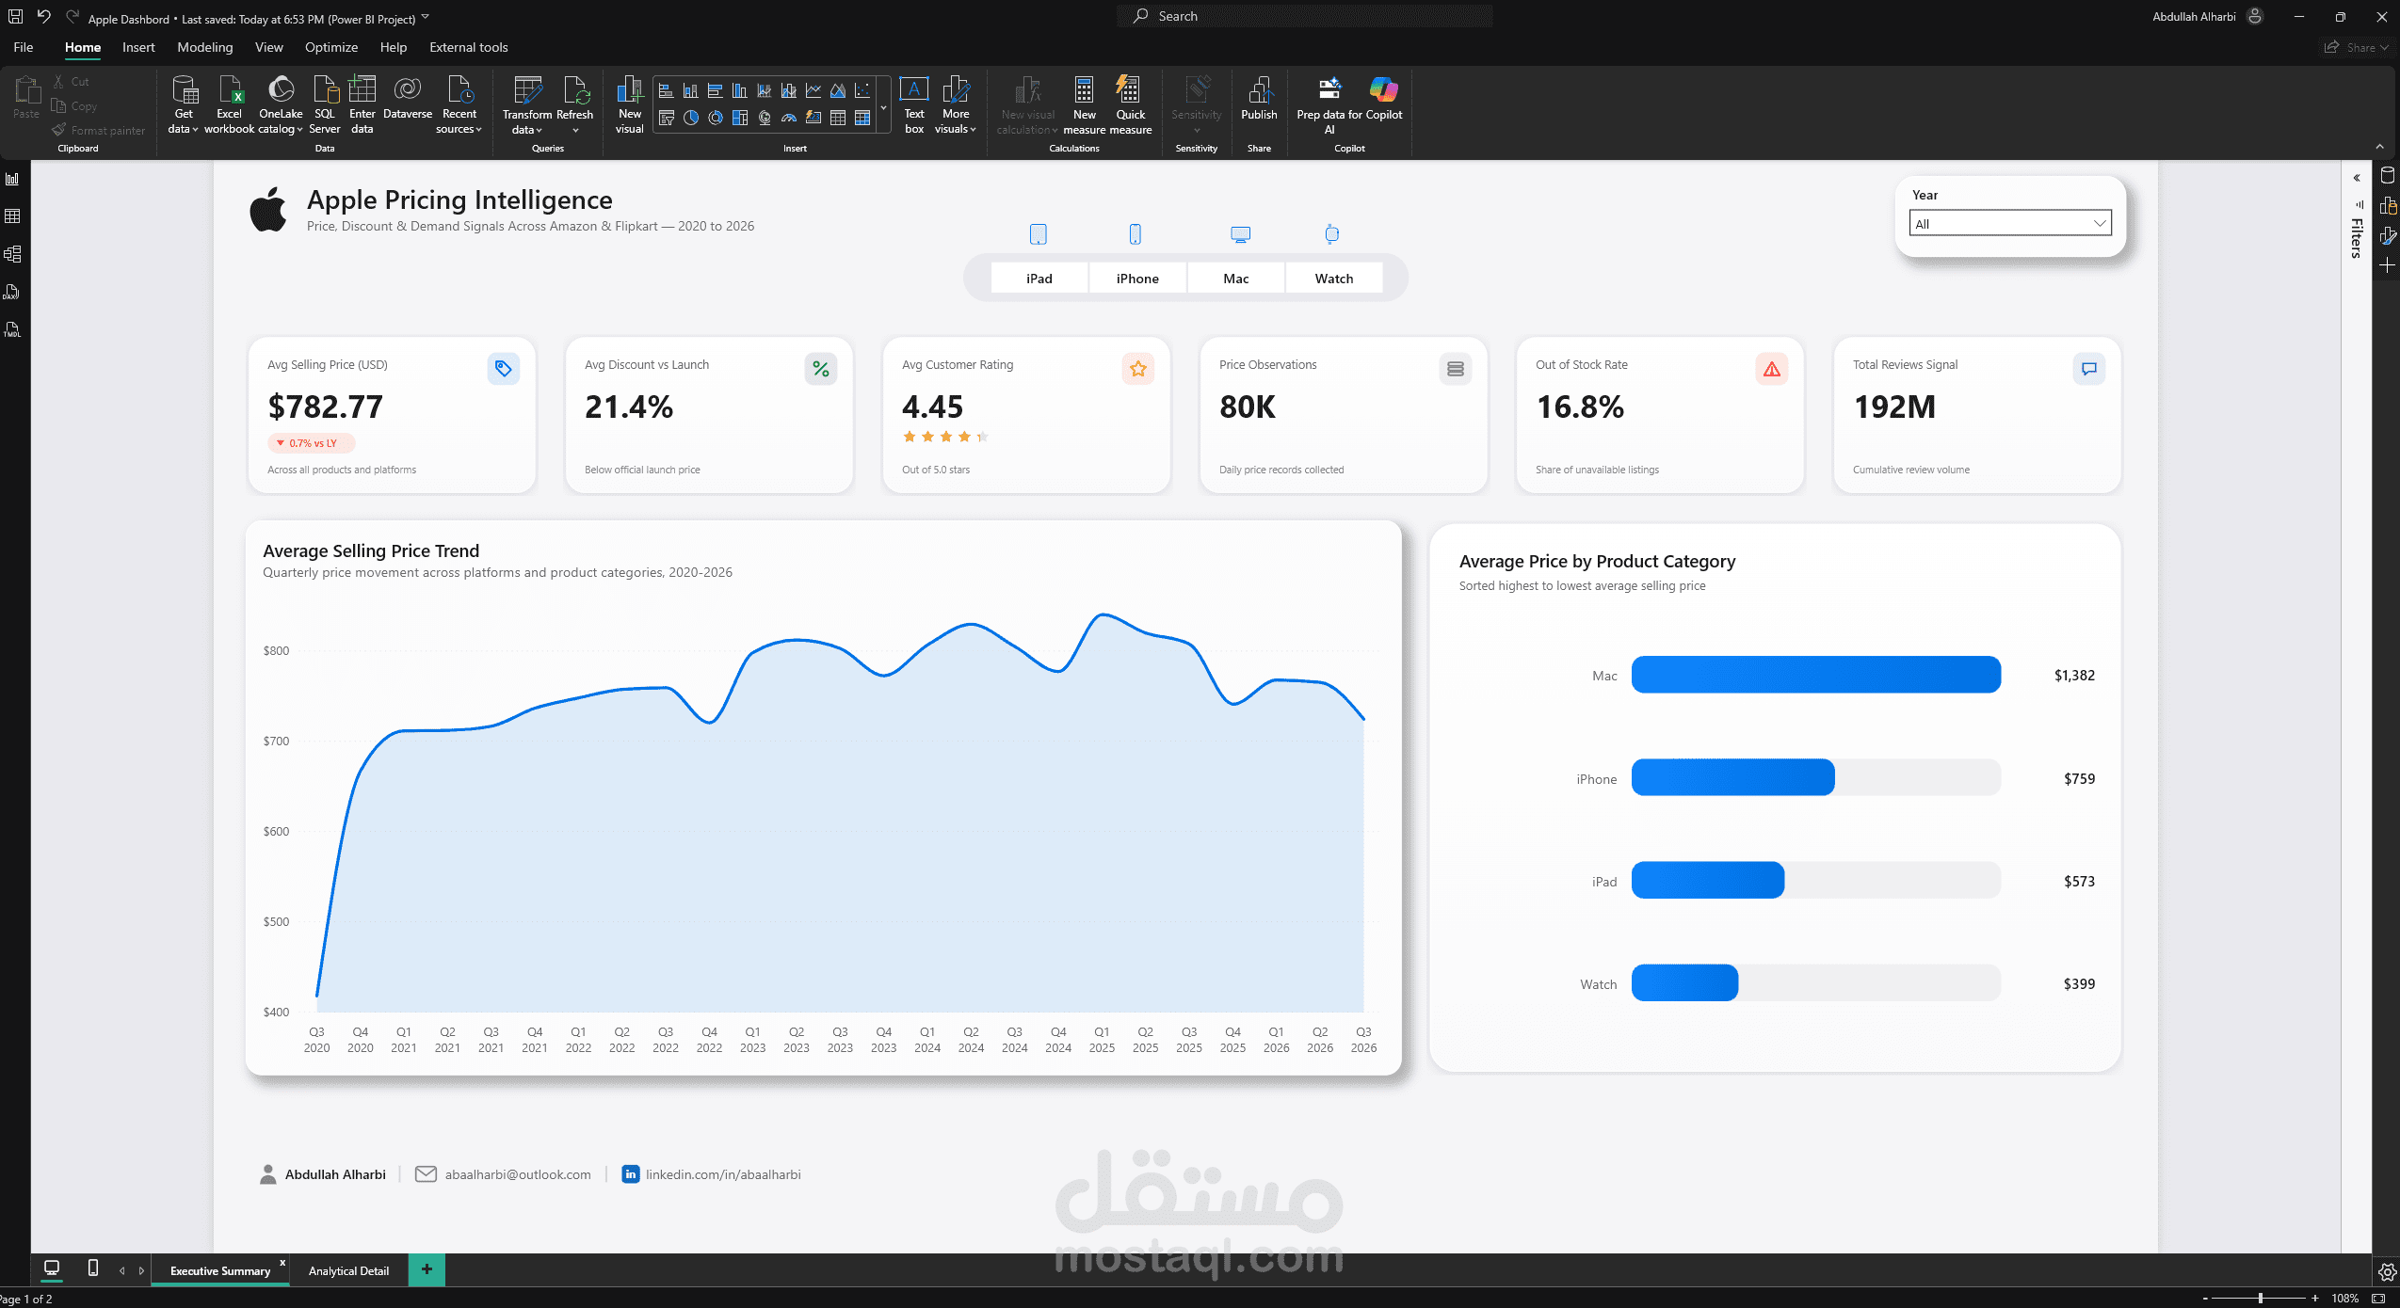This screenshot has width=2400, height=1308.
Task: Click the zoom out minus button
Action: point(2204,1298)
